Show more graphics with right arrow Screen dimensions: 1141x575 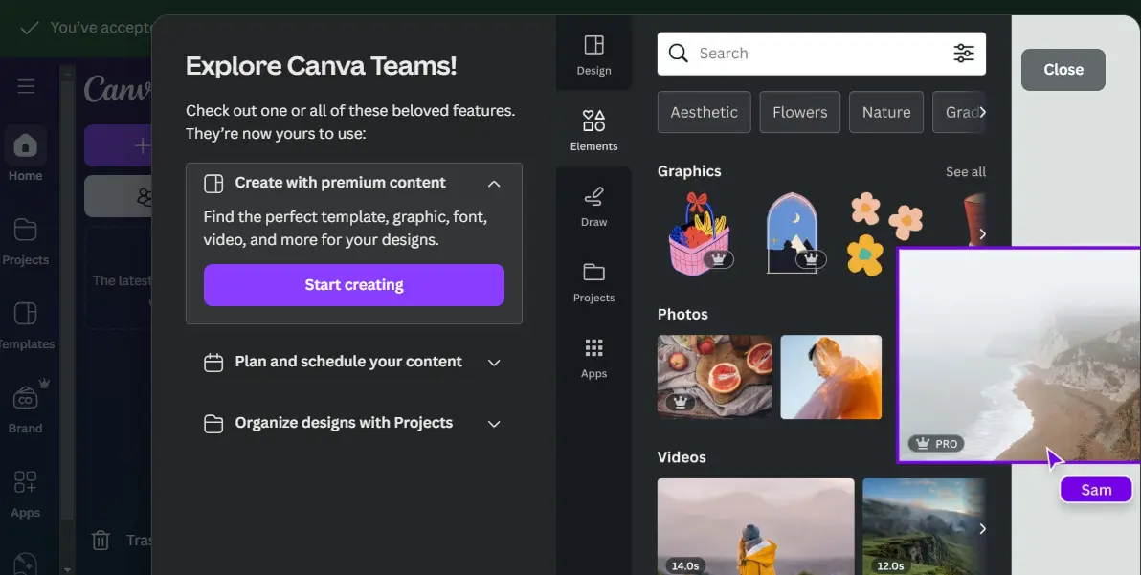pyautogui.click(x=982, y=233)
